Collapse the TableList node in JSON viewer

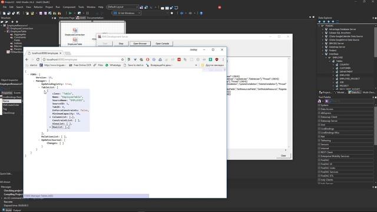point(39,88)
